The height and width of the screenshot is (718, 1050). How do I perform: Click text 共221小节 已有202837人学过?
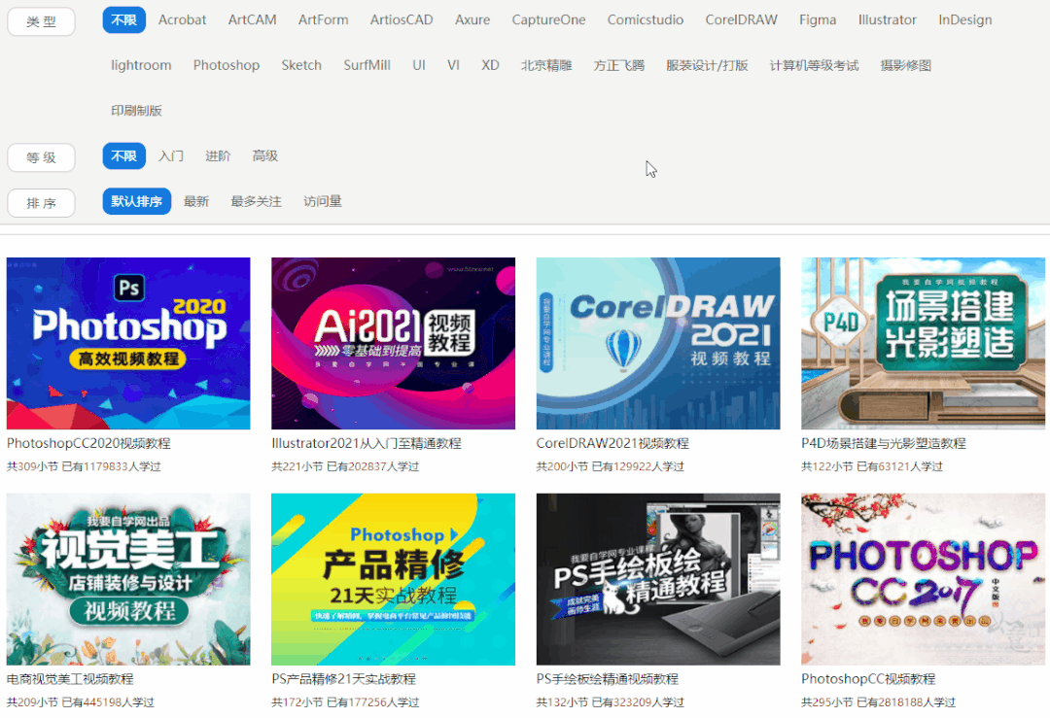tap(345, 466)
